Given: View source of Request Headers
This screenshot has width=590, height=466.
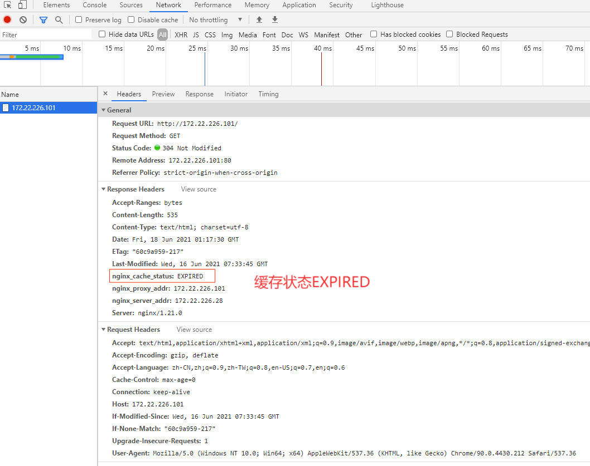Looking at the screenshot, I should pyautogui.click(x=194, y=330).
